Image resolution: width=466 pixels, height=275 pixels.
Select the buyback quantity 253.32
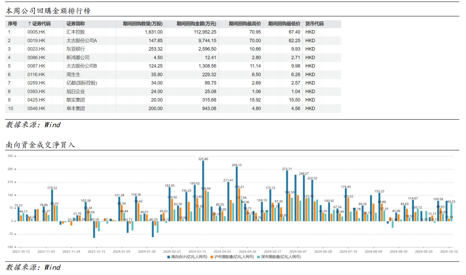click(x=156, y=49)
